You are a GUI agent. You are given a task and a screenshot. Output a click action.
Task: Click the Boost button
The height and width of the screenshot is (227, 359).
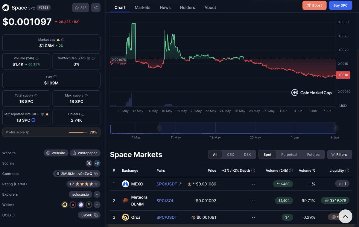click(x=314, y=5)
